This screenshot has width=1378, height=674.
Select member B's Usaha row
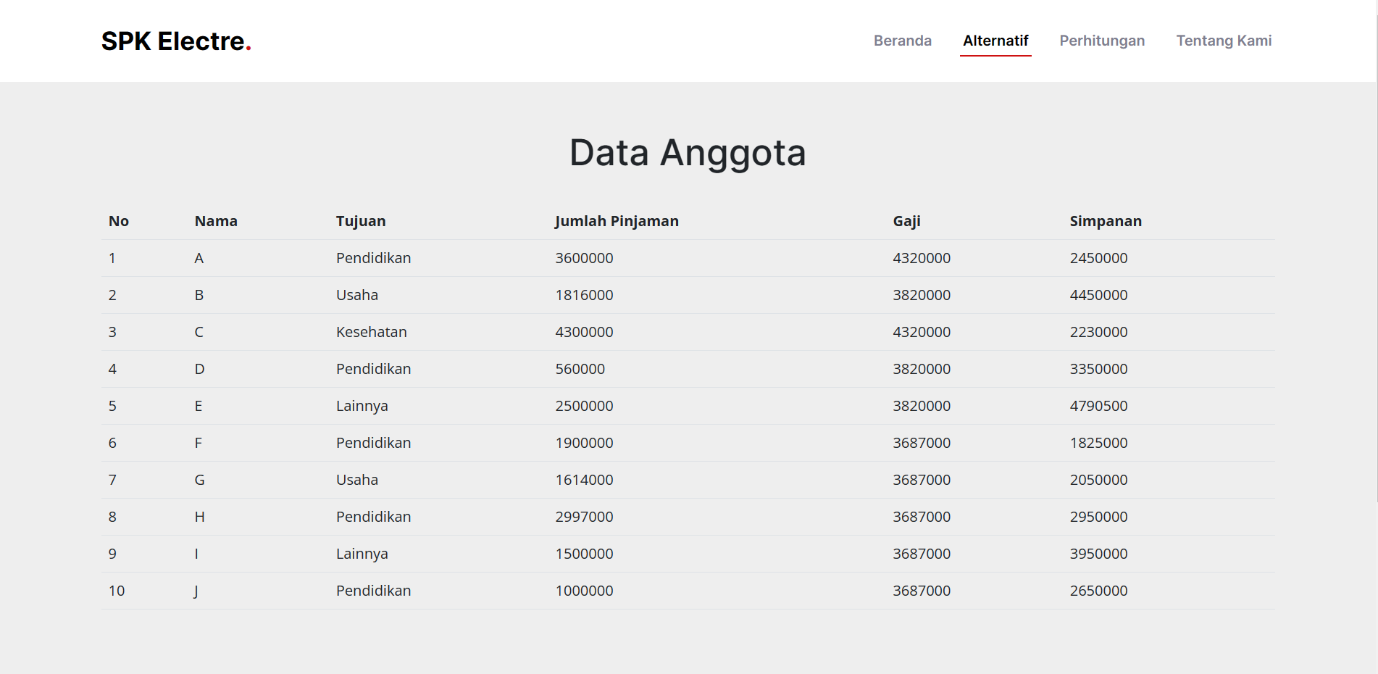pyautogui.click(x=357, y=295)
